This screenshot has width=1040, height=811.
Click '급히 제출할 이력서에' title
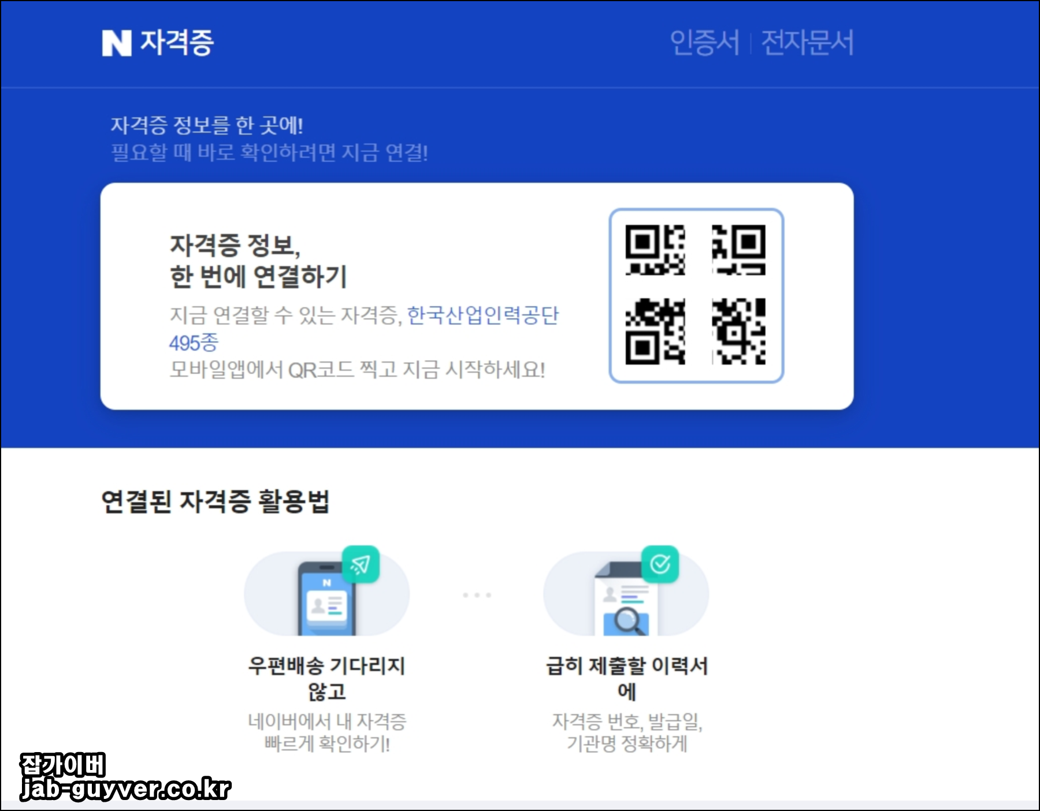coord(627,679)
